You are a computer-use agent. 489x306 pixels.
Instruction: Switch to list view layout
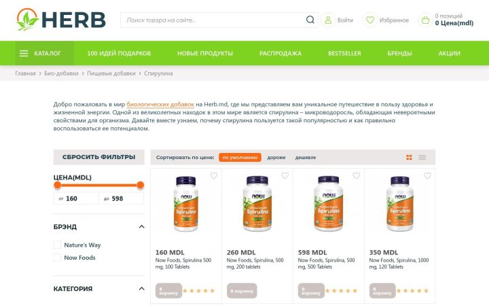tap(422, 157)
